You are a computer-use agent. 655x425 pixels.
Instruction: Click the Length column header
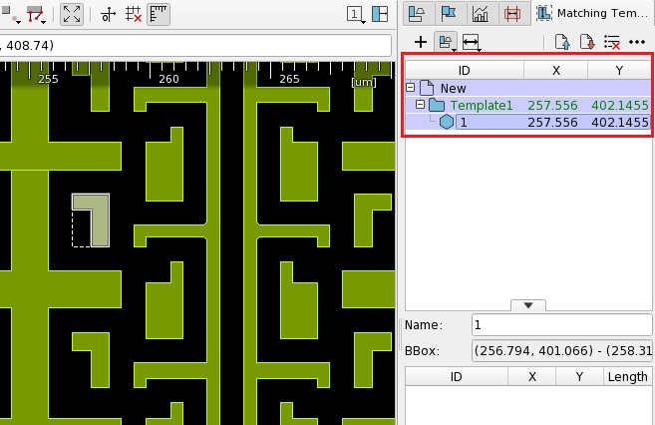point(628,376)
